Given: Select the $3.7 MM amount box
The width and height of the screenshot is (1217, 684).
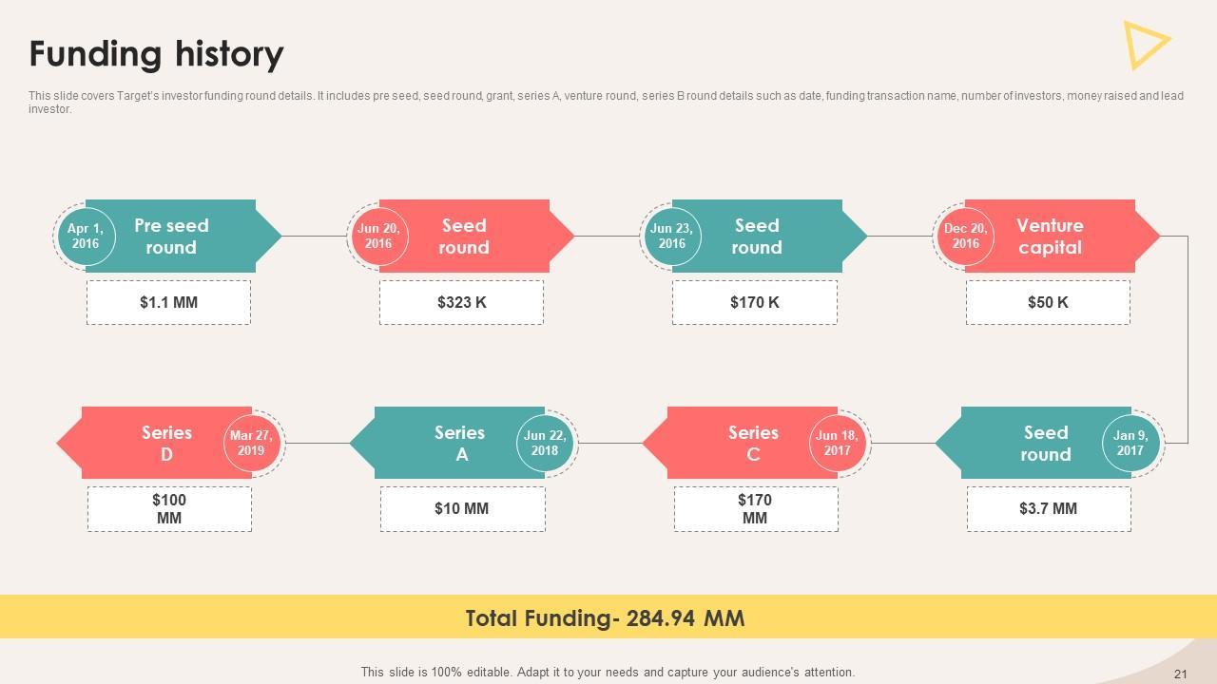Looking at the screenshot, I should click(x=1048, y=508).
